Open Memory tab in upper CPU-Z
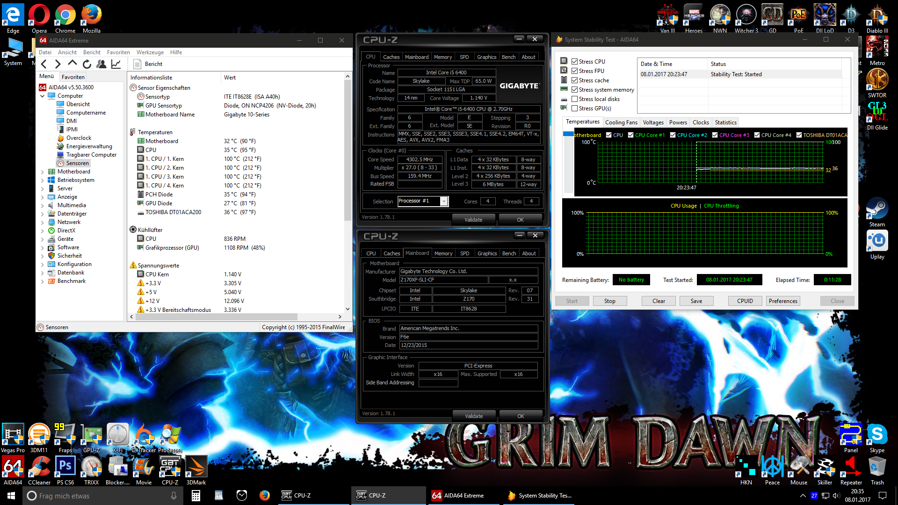The height and width of the screenshot is (505, 898). click(x=442, y=57)
